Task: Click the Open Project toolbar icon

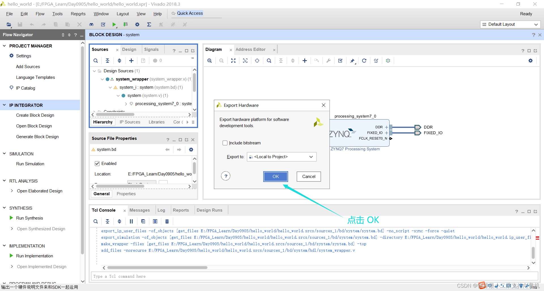Action: (x=9, y=25)
